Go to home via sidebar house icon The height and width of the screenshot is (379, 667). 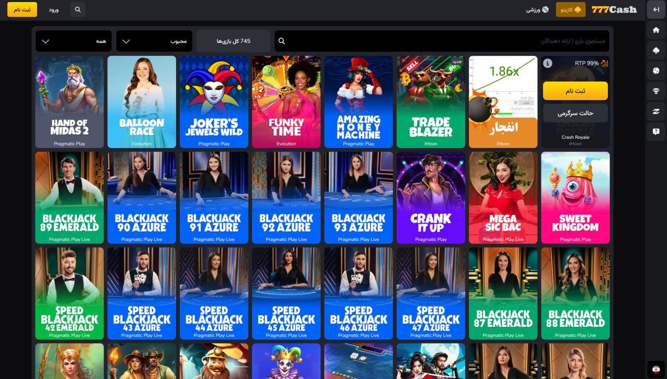point(656,30)
